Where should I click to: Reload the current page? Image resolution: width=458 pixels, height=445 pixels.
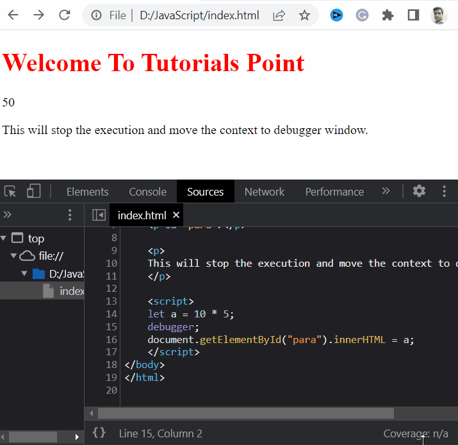click(x=64, y=15)
